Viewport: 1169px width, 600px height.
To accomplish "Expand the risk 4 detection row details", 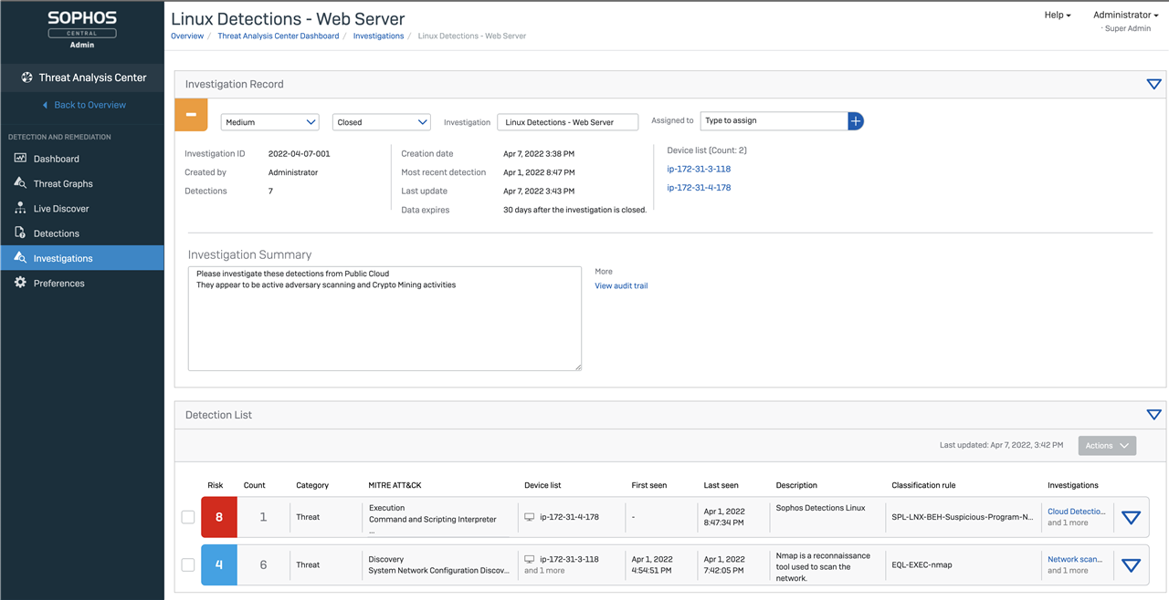I will [x=1131, y=565].
